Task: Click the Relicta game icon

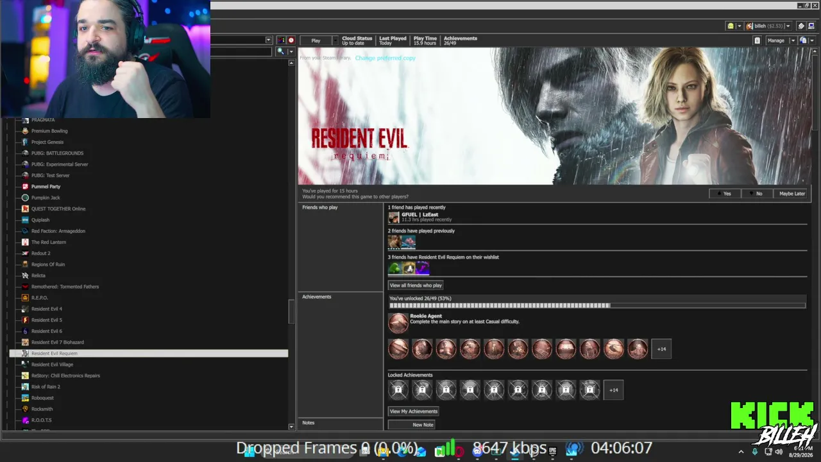Action: pyautogui.click(x=25, y=275)
